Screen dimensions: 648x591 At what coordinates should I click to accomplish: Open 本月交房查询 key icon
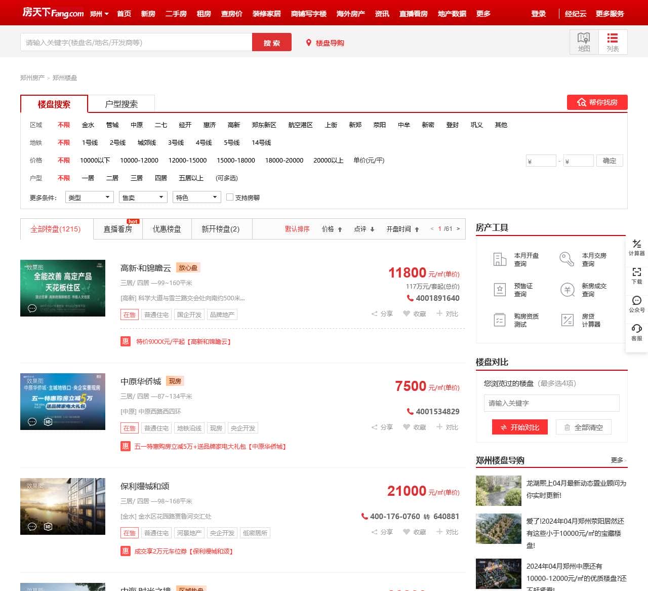click(x=566, y=259)
